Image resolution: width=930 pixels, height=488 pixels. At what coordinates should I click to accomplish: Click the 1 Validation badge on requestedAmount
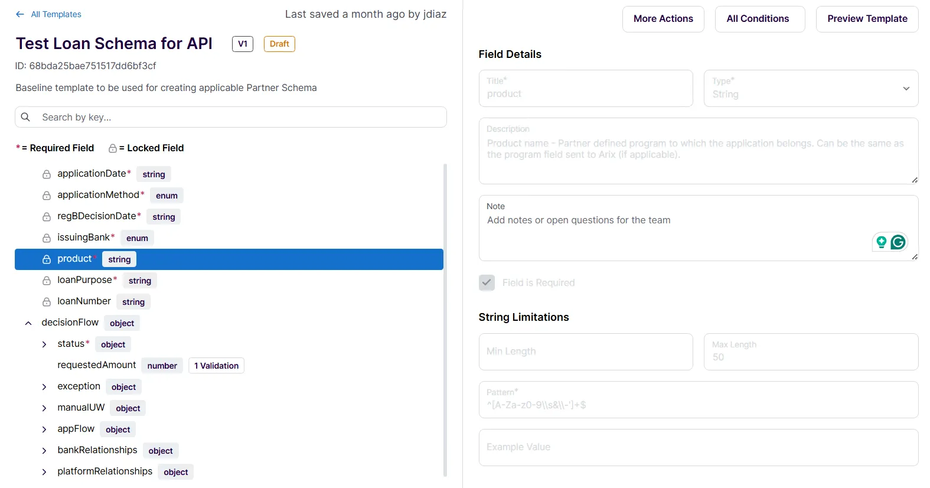[216, 366]
